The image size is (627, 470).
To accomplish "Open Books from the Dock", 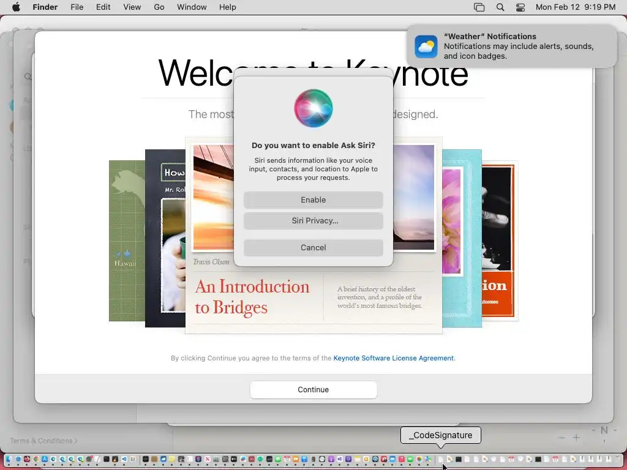I will (x=296, y=459).
